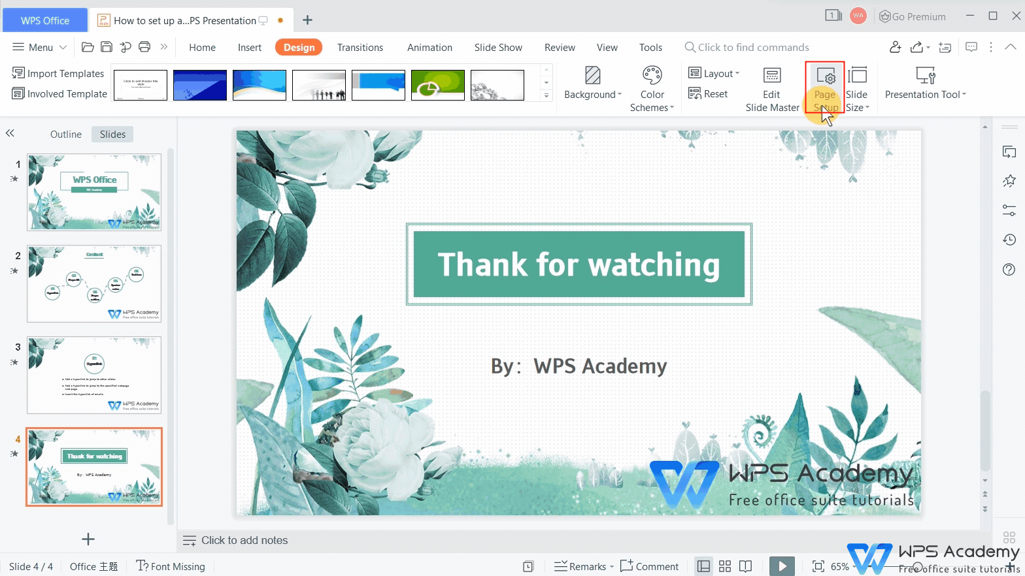This screenshot has height=576, width=1025.
Task: Click the Comment button in status bar
Action: pos(650,566)
